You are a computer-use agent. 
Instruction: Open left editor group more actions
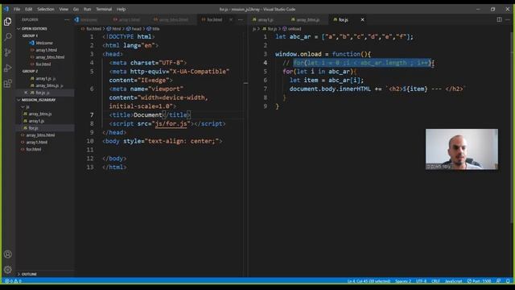241,19
